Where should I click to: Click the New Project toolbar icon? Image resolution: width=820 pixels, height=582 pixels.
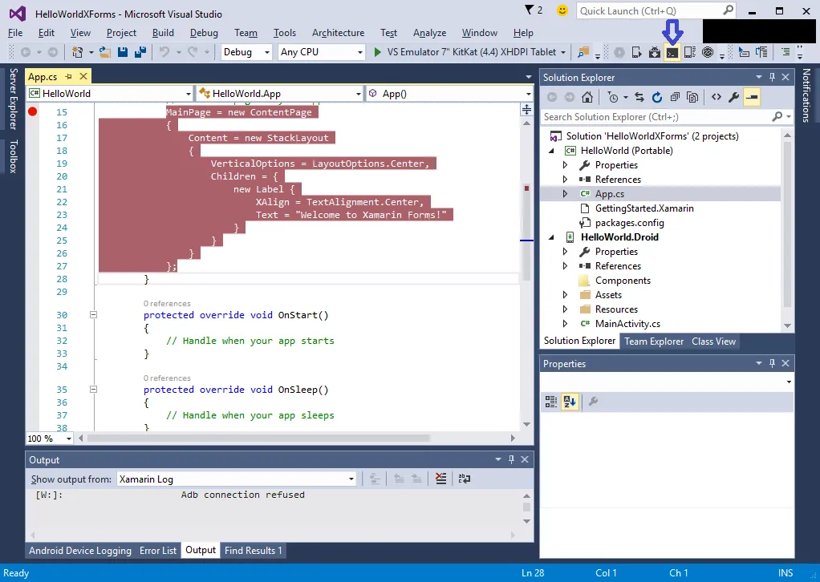(x=77, y=52)
